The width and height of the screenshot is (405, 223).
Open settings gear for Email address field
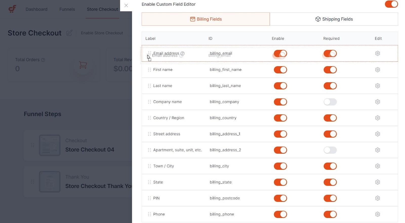377,53
